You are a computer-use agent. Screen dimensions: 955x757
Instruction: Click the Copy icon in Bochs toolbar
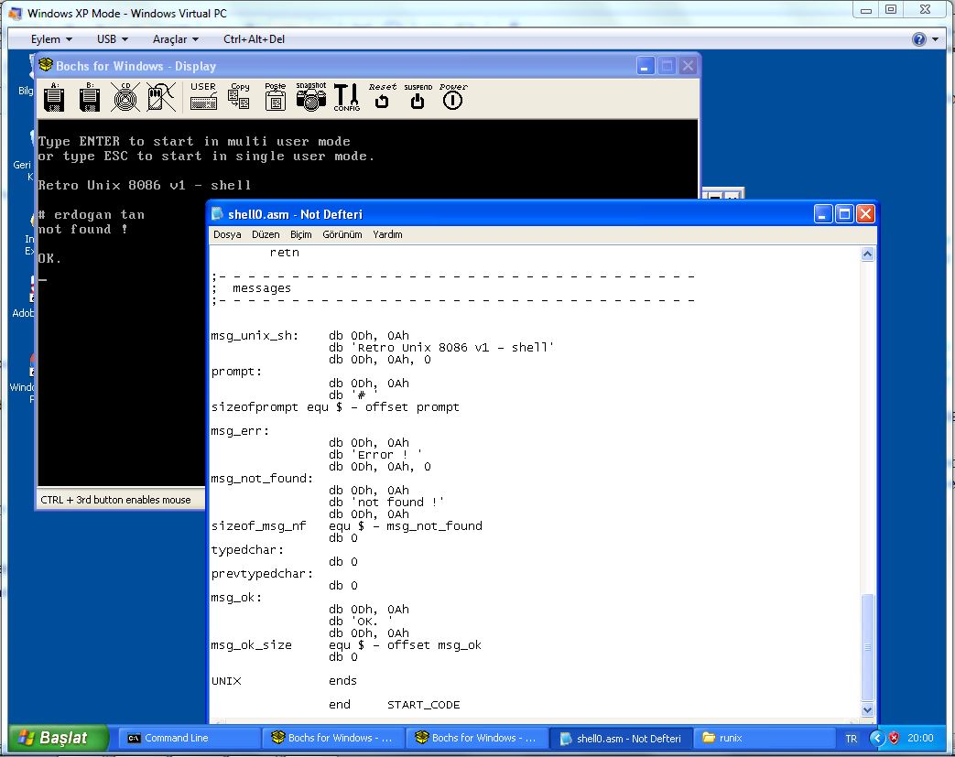coord(239,96)
